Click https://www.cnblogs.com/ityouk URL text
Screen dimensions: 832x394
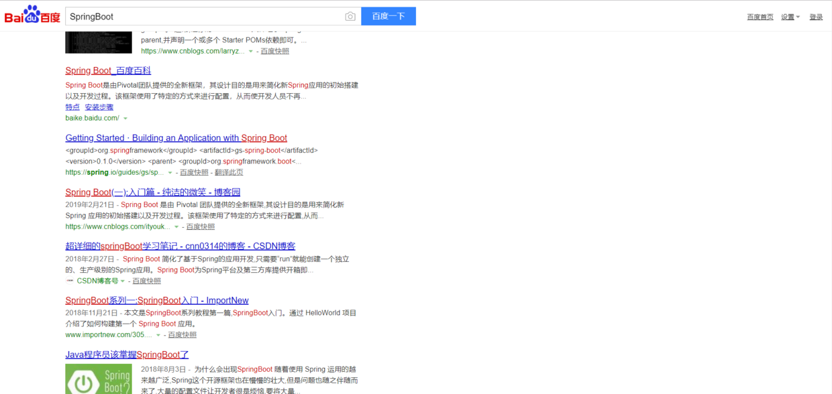click(x=118, y=226)
